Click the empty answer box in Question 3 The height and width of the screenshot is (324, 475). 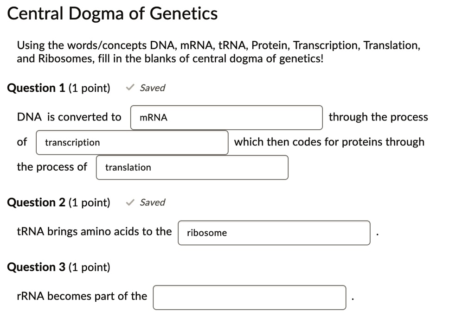point(249,297)
